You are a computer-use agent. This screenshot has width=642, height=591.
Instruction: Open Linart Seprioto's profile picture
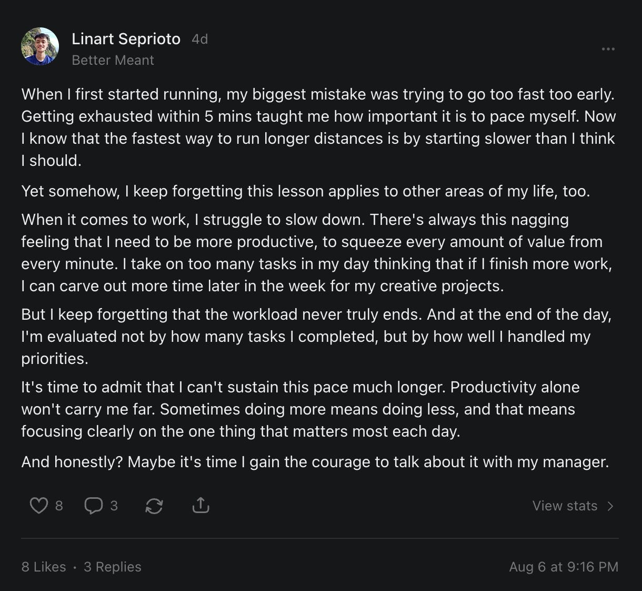pos(40,46)
